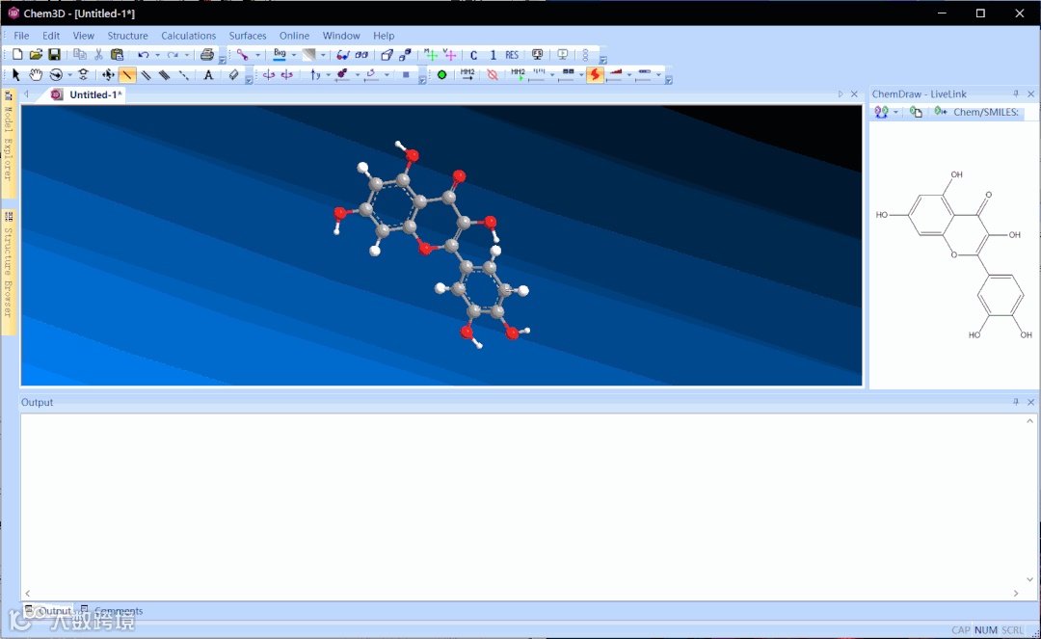Close the ChemDraw LiveLink panel
The width and height of the screenshot is (1041, 639).
(x=1031, y=94)
